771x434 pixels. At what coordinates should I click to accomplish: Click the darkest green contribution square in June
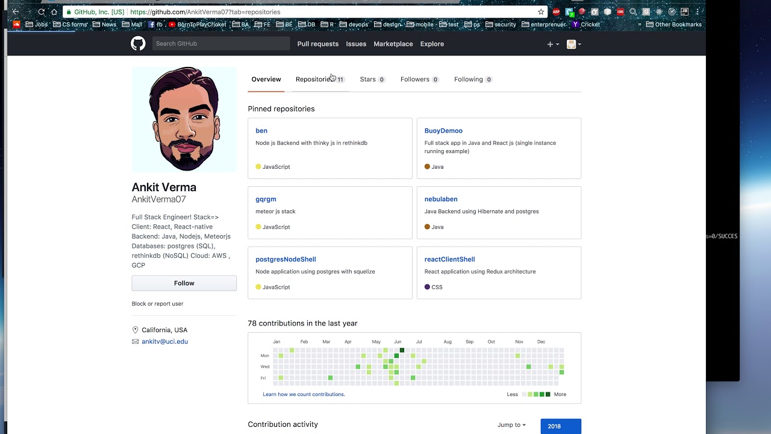(402, 350)
